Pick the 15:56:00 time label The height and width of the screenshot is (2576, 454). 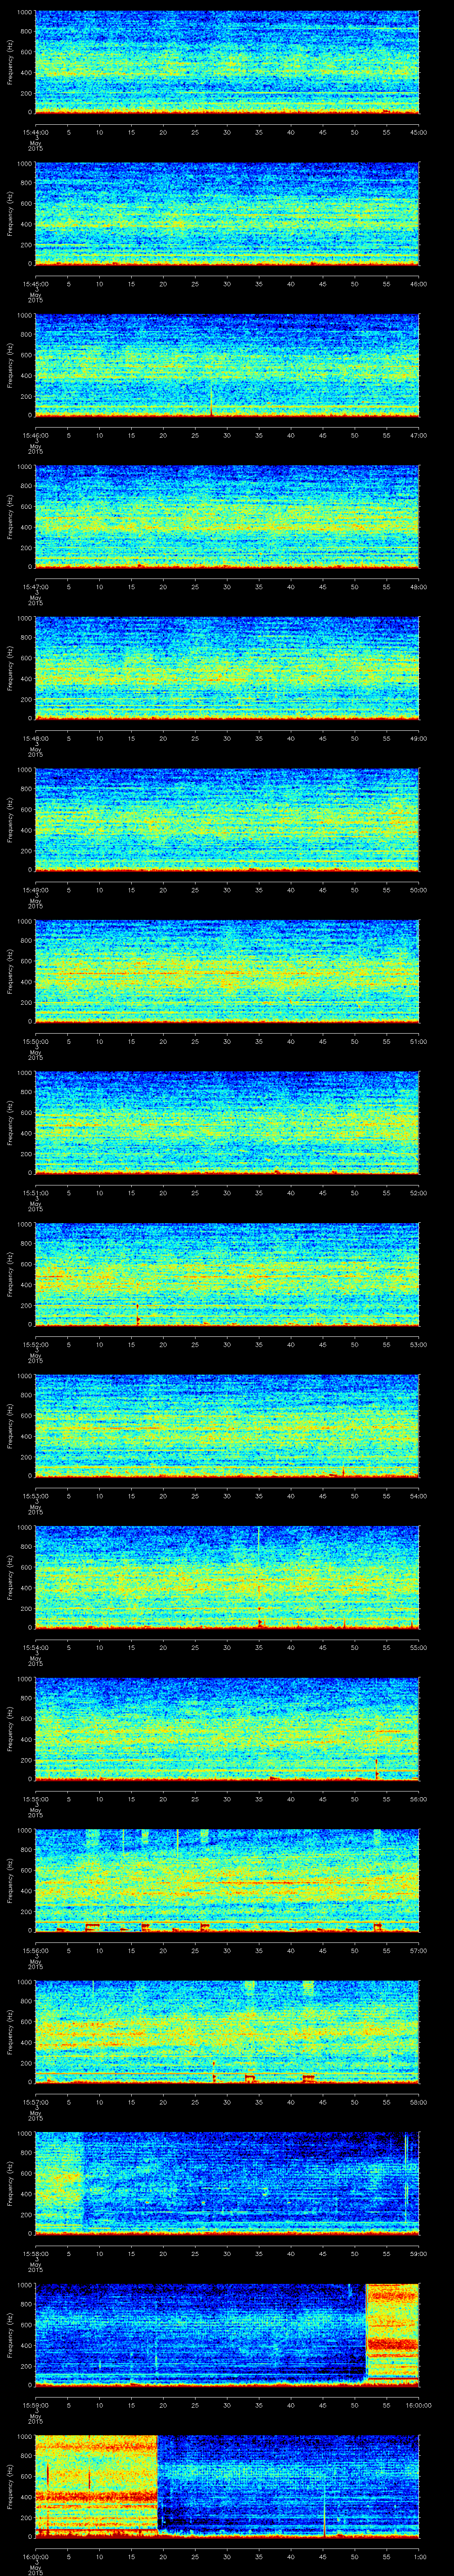point(35,1950)
